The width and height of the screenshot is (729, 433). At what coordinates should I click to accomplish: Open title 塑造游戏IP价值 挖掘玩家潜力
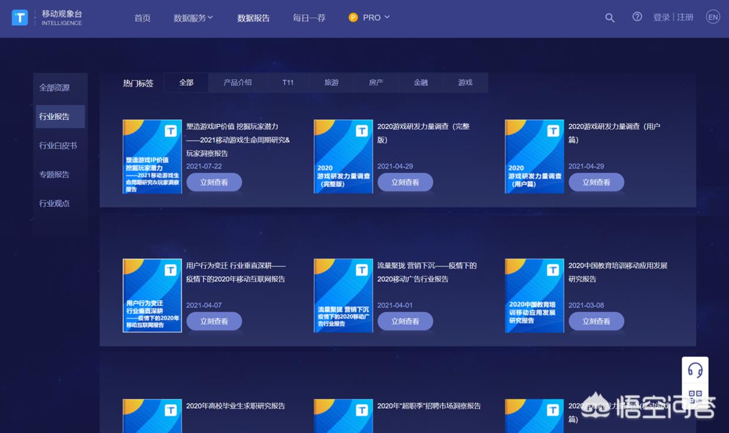pyautogui.click(x=238, y=140)
